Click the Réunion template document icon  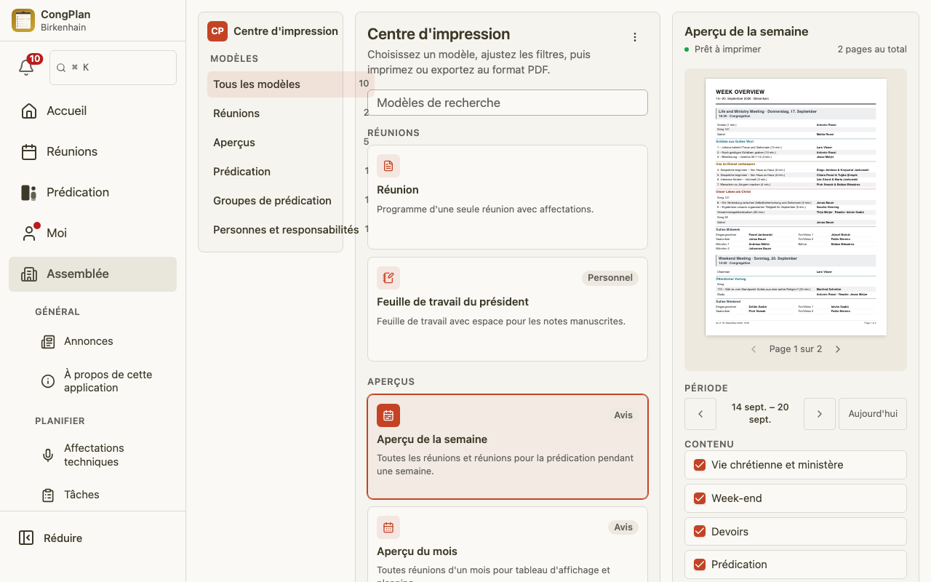tap(388, 166)
